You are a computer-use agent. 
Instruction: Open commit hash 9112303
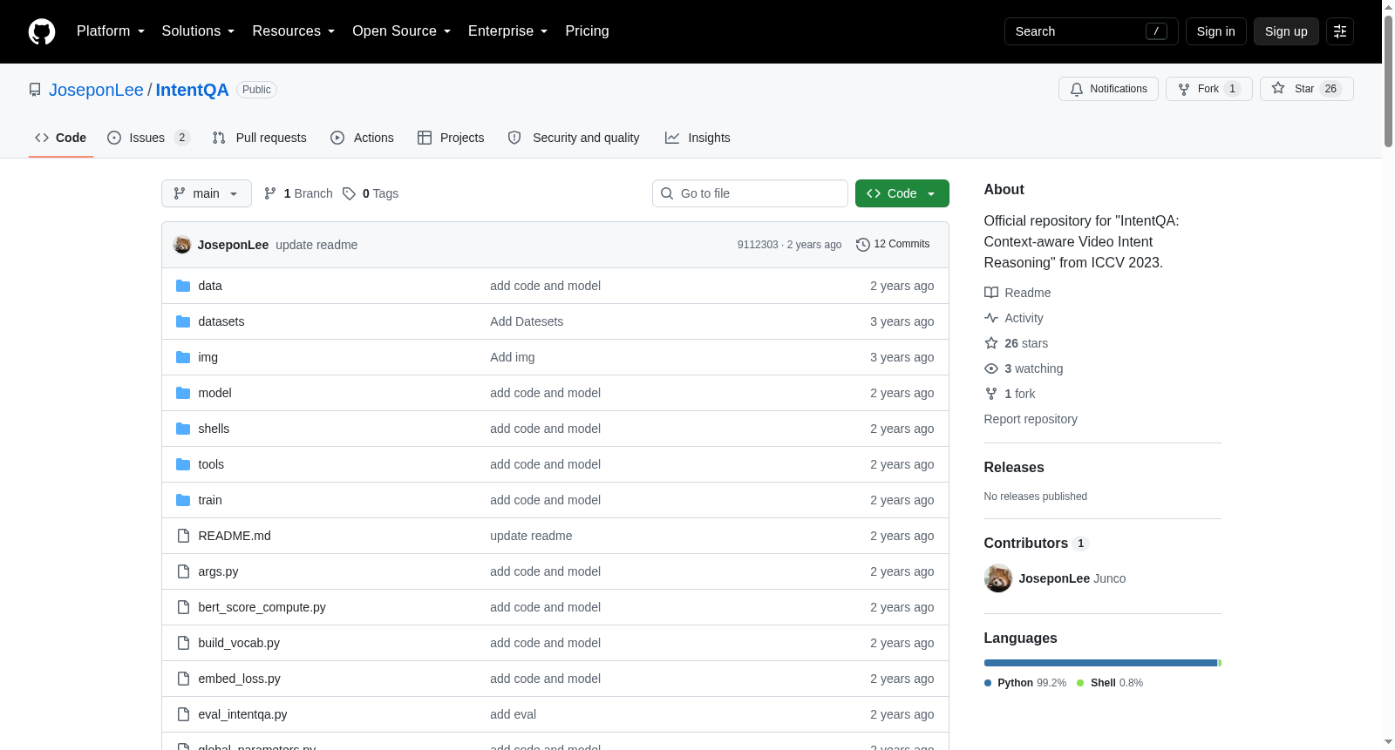[x=758, y=245]
